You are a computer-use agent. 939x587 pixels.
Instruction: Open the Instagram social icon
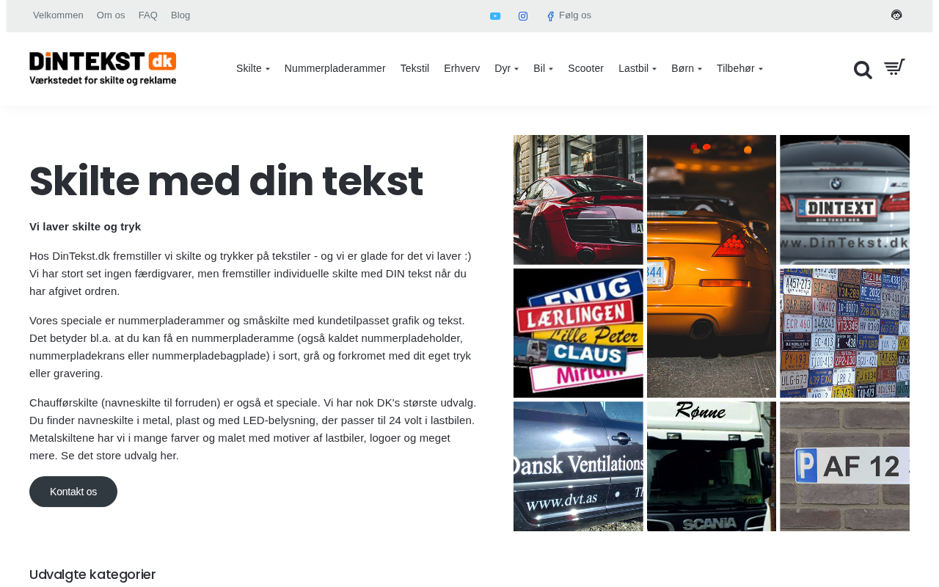point(523,16)
